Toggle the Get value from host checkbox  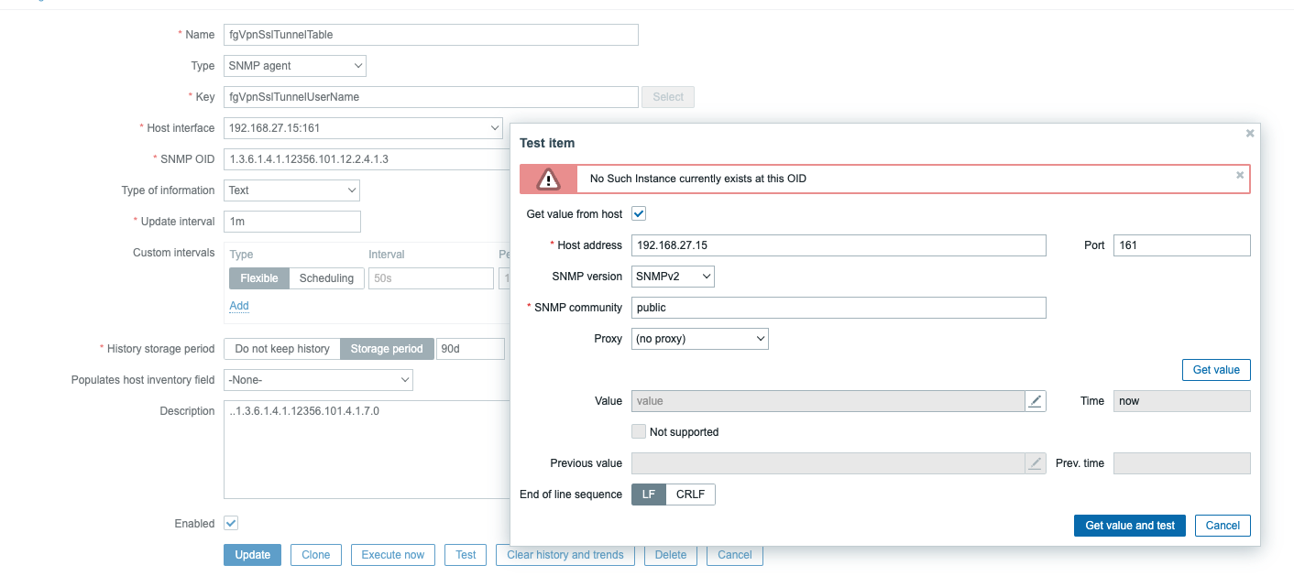(640, 214)
